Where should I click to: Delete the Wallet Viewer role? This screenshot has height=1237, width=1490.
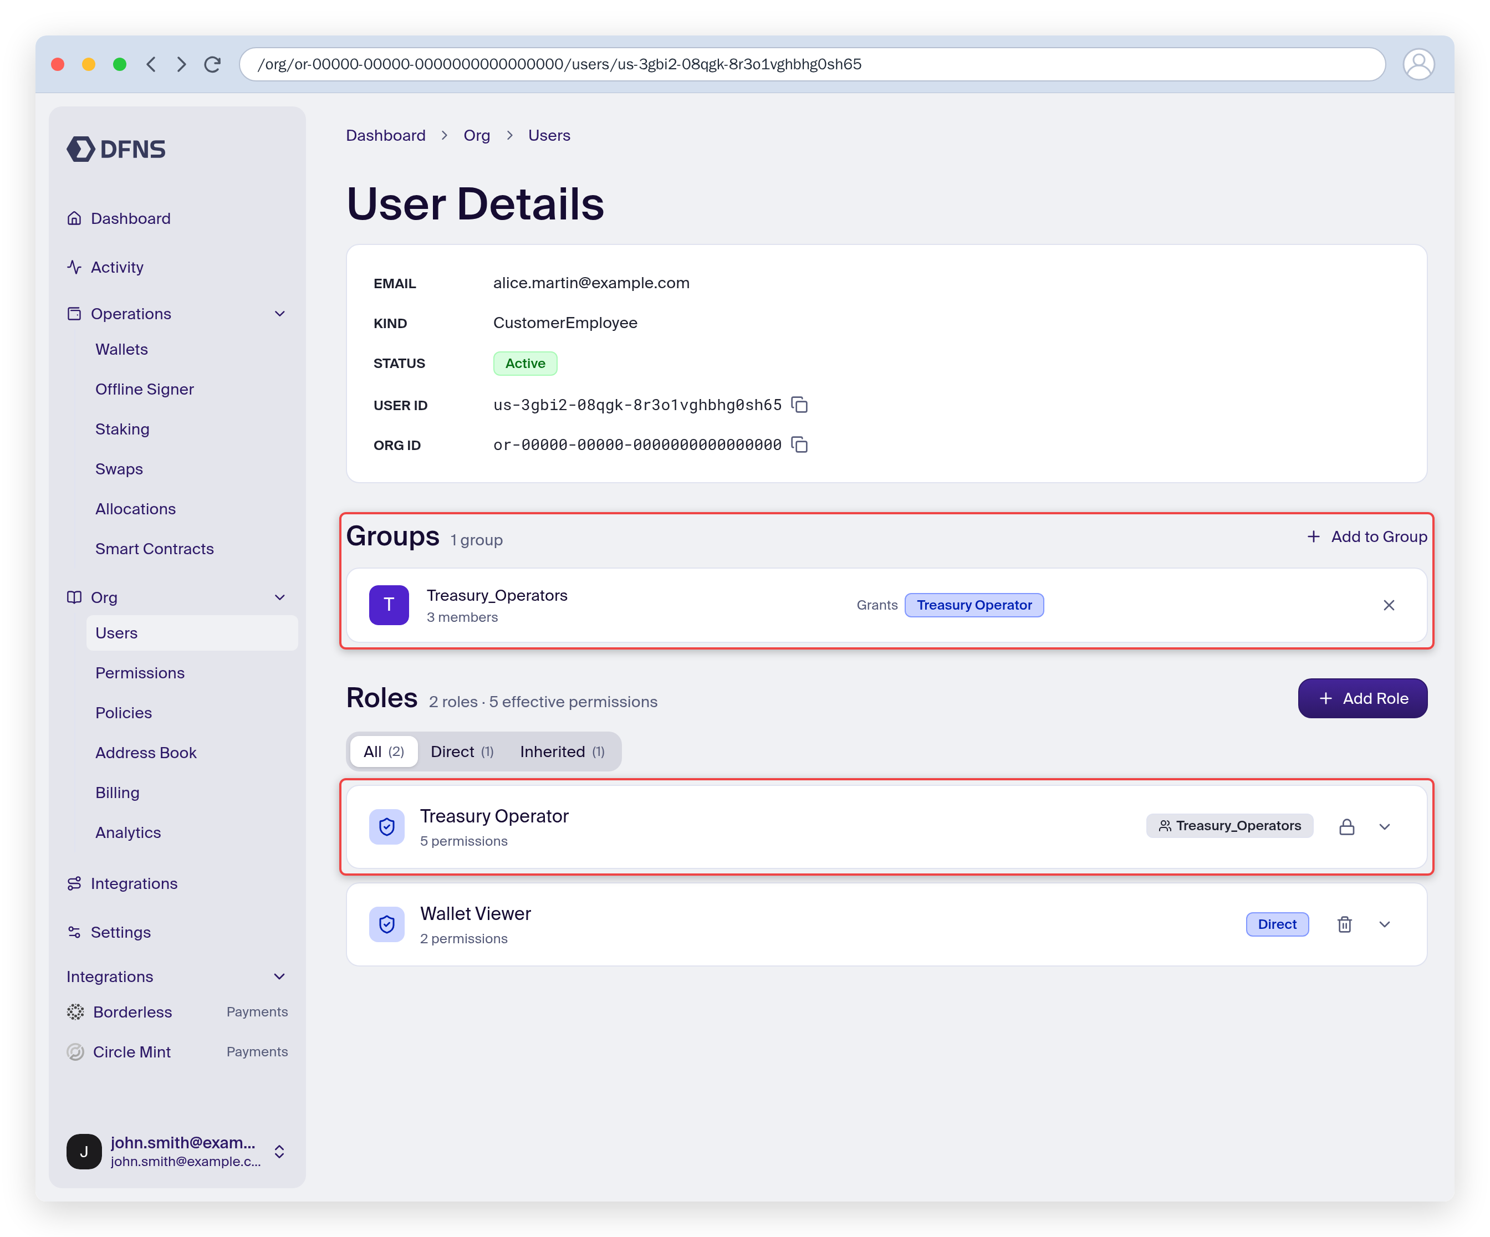(x=1345, y=924)
